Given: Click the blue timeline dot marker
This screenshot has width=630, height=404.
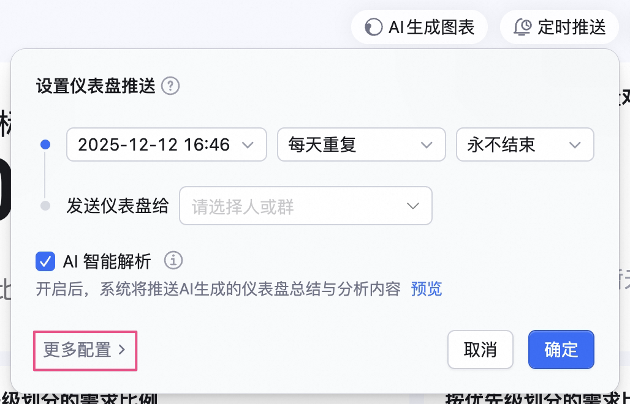Looking at the screenshot, I should [x=45, y=144].
